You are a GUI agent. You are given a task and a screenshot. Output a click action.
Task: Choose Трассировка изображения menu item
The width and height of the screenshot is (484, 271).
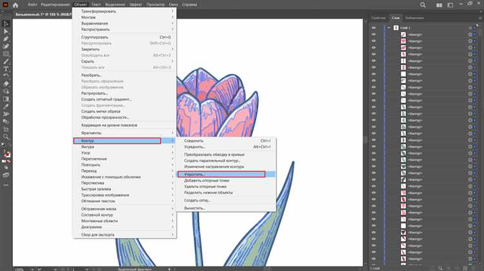point(125,195)
